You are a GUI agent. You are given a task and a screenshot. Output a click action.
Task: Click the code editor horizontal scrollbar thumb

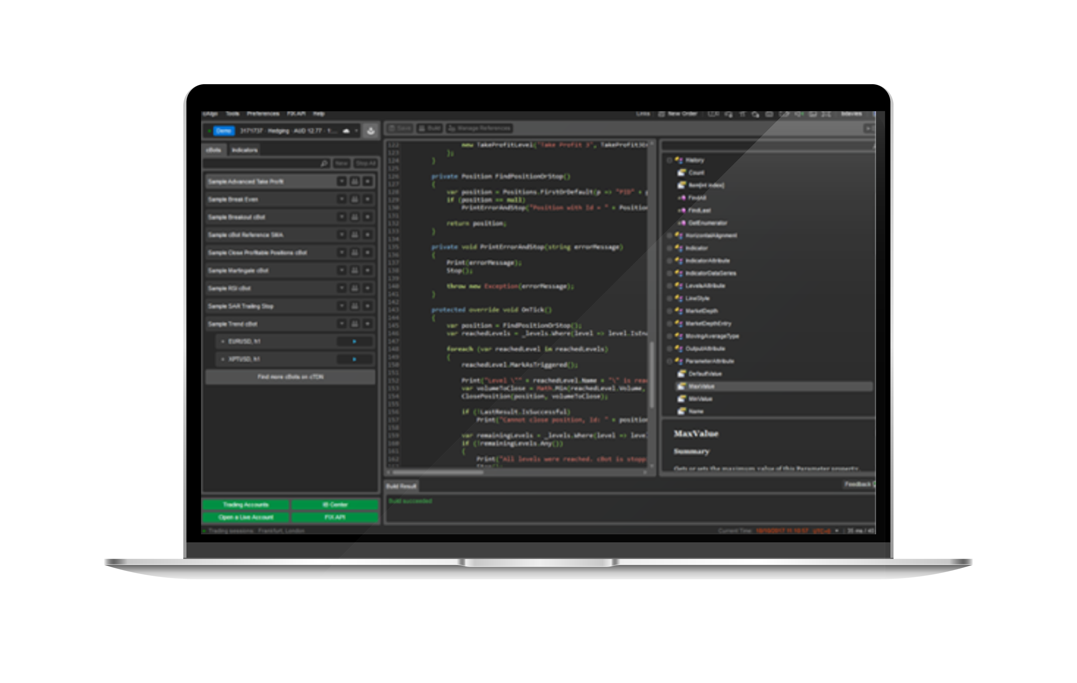(438, 472)
